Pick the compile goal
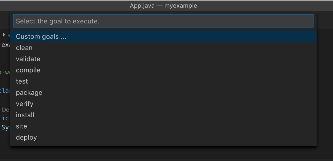Viewport: 333px width, 161px height. (x=28, y=70)
